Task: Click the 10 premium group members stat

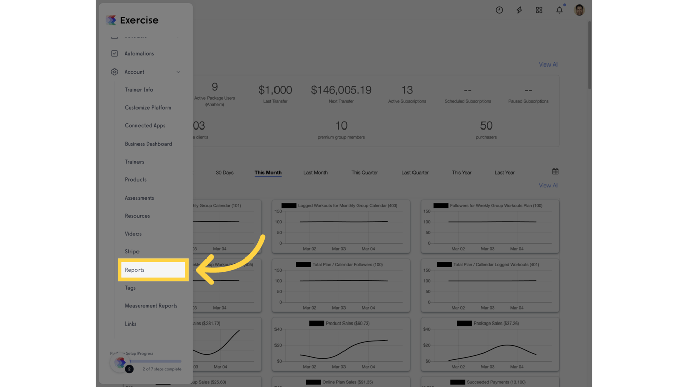Action: 341,130
